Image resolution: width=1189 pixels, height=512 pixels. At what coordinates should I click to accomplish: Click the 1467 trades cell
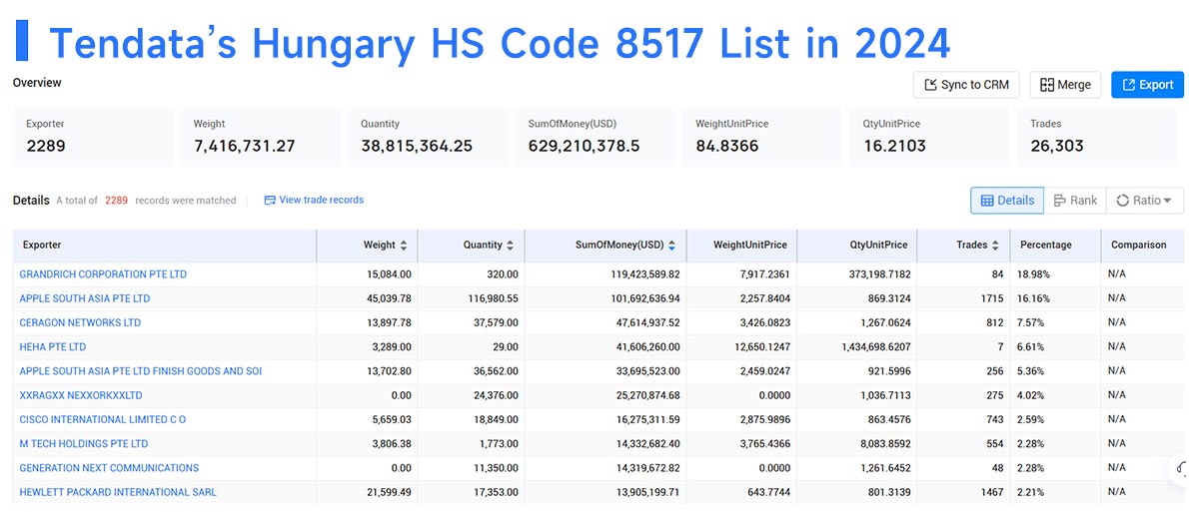tap(992, 492)
